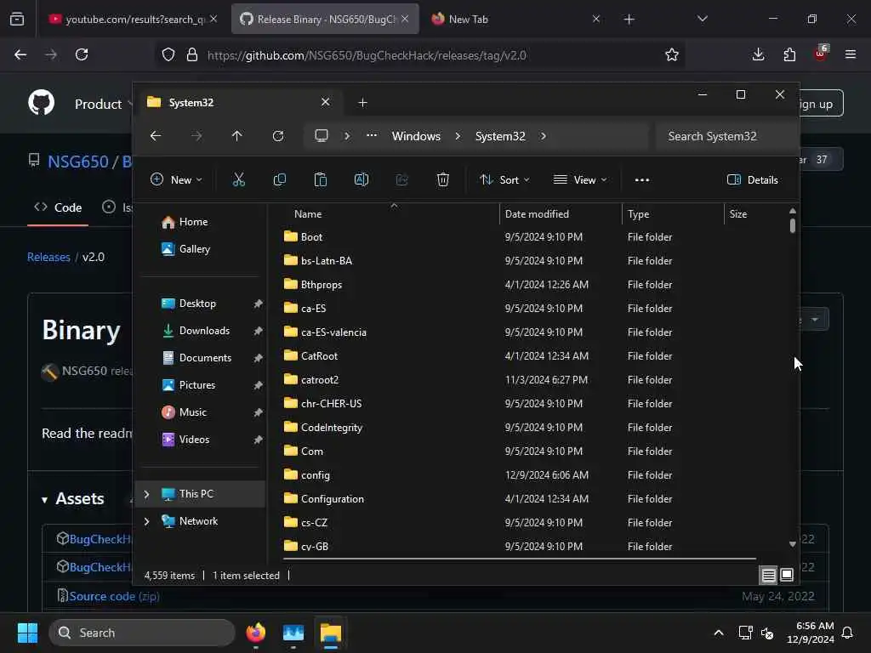Viewport: 871px width, 653px height.
Task: Click the PC monitor icon in address bar
Action: pyautogui.click(x=322, y=136)
